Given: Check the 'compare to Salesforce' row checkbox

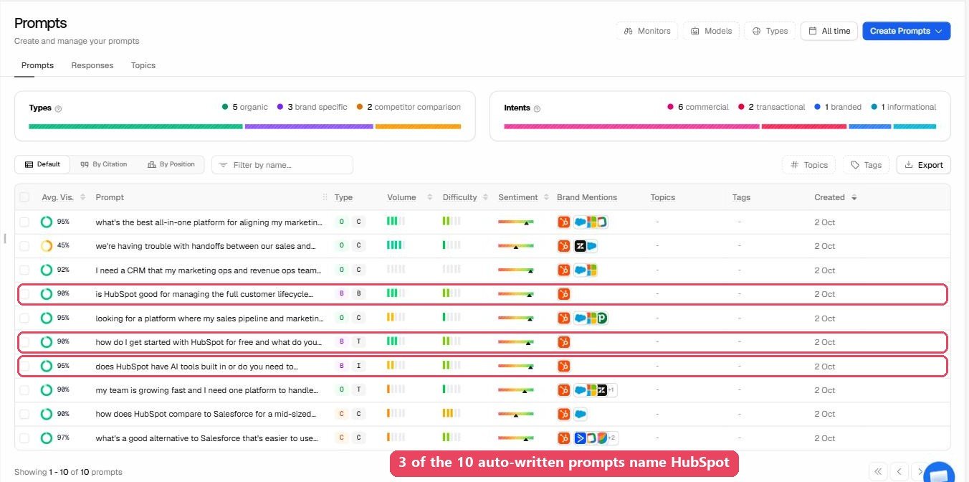Looking at the screenshot, I should pyautogui.click(x=25, y=414).
